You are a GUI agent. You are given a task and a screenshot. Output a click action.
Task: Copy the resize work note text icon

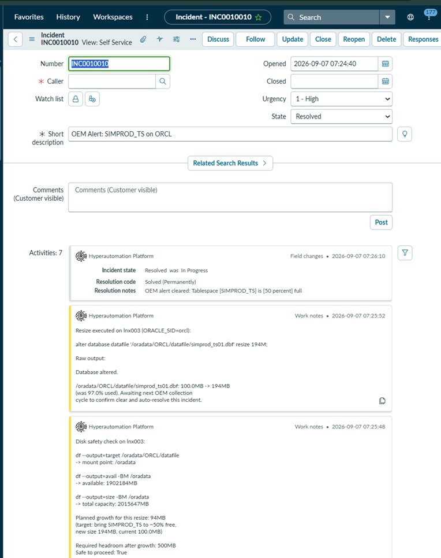point(382,401)
